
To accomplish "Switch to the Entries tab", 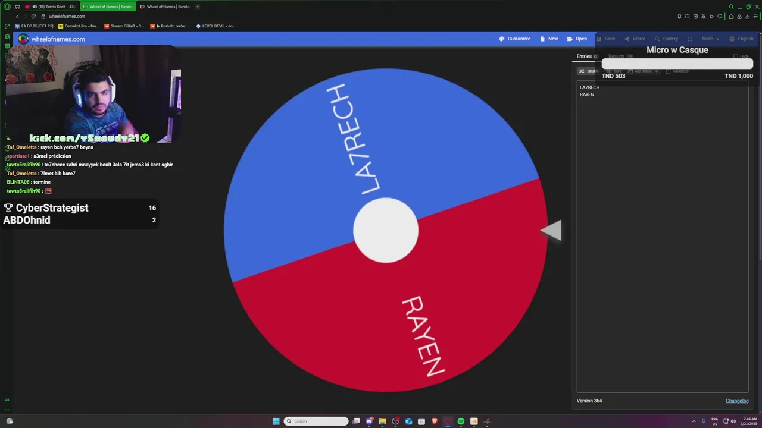I will coord(586,56).
